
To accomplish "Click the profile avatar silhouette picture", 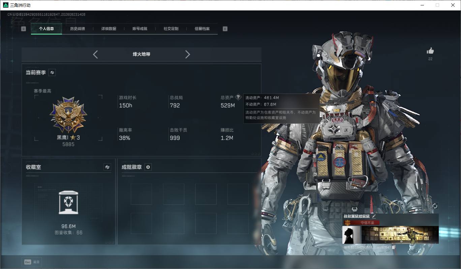I will (351, 235).
